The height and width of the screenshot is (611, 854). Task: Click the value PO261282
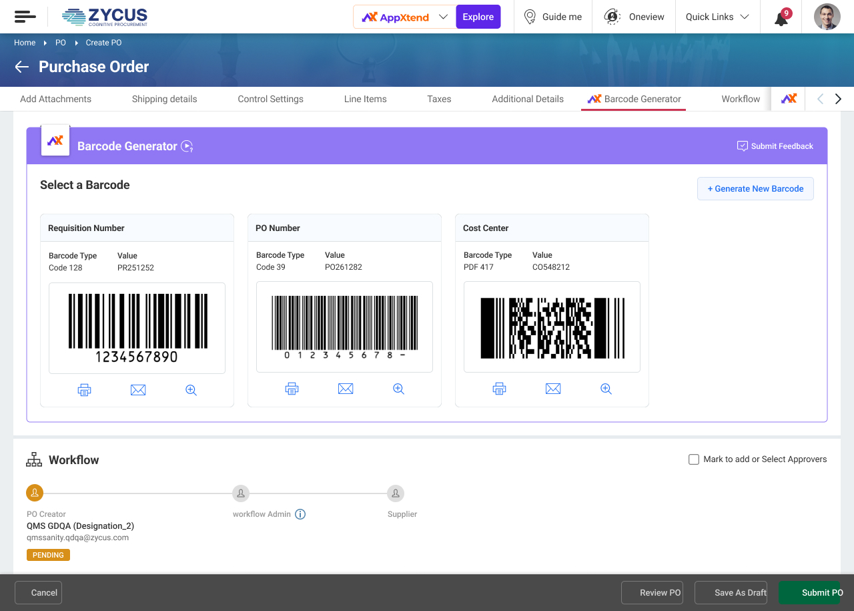point(344,267)
